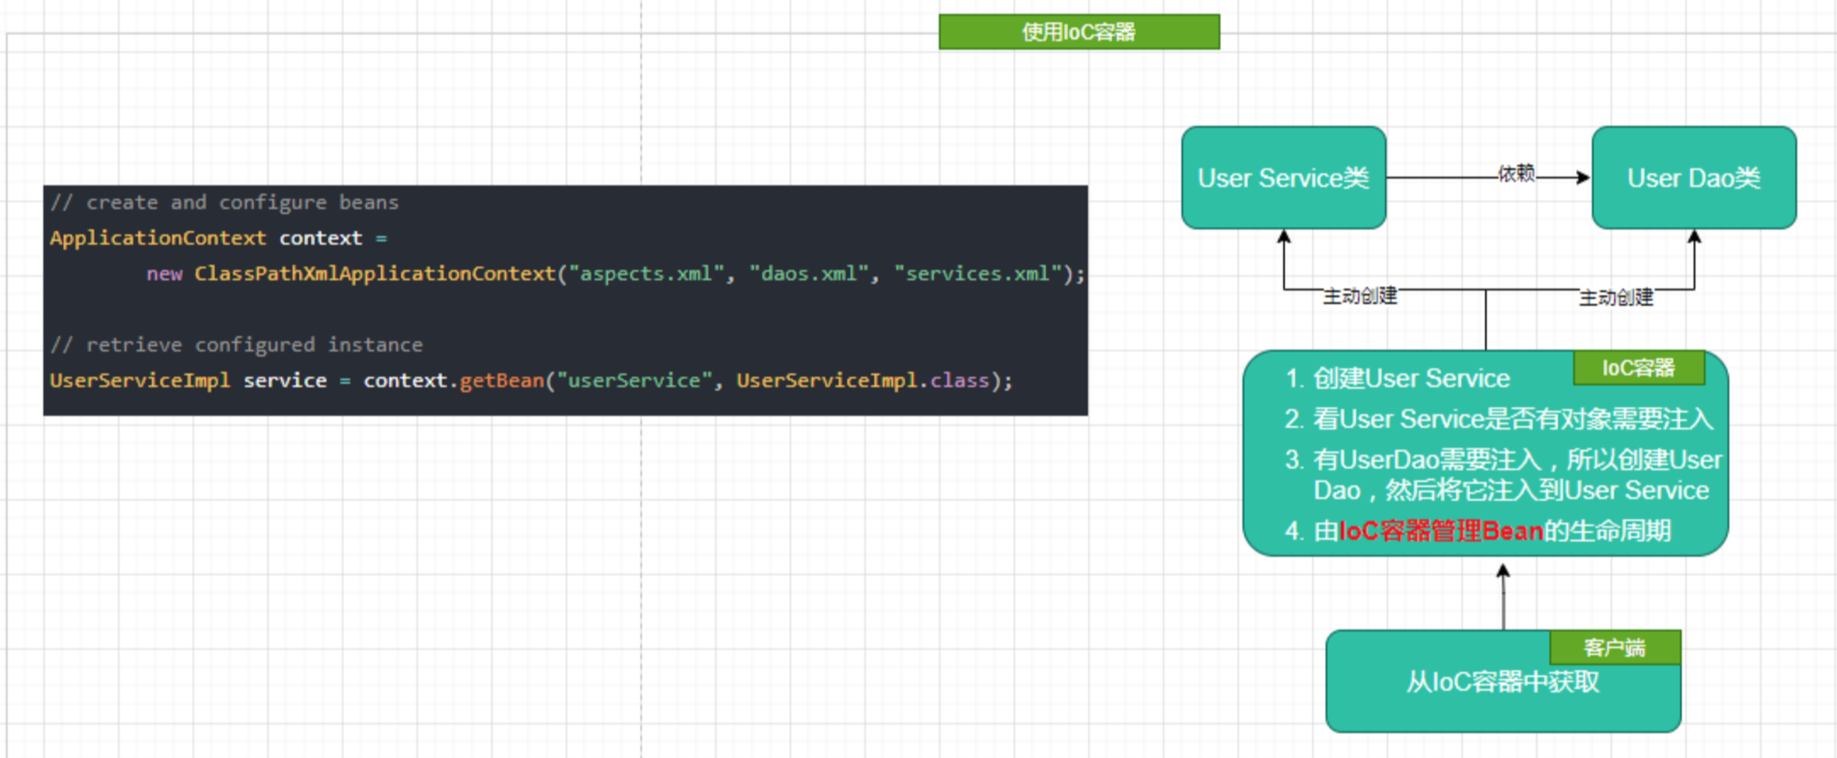1837x758 pixels.
Task: Click 'ClassPathXmlApplicationContext' in the code
Action: pyautogui.click(x=375, y=274)
